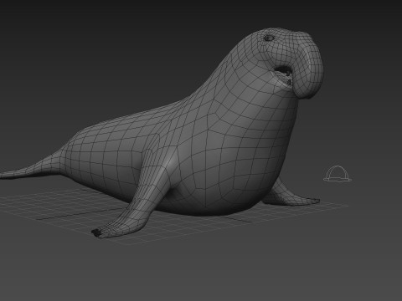Select the dome-shaped skylight helper gizmo
This screenshot has height=301, width=402.
(x=338, y=174)
